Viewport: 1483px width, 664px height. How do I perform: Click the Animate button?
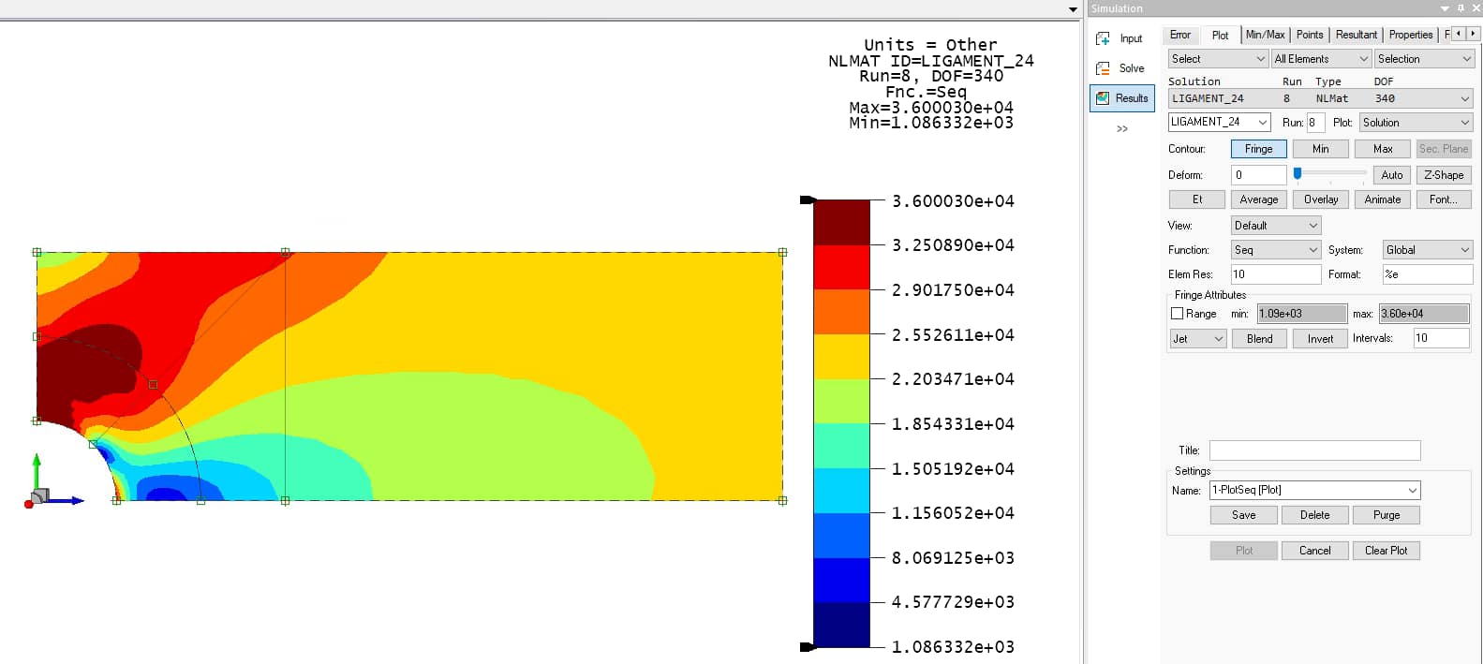pos(1382,199)
